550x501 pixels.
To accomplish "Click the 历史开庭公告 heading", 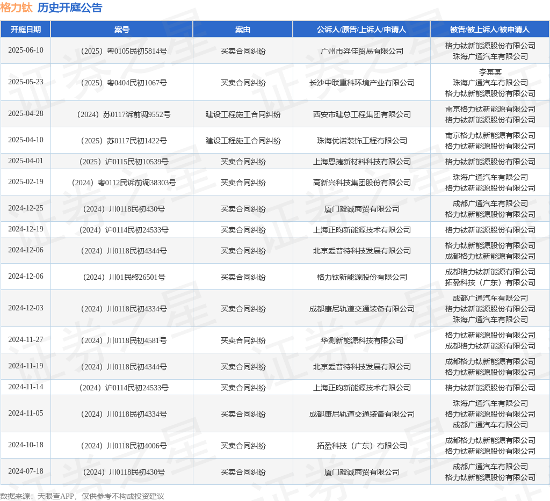I will coord(70,8).
